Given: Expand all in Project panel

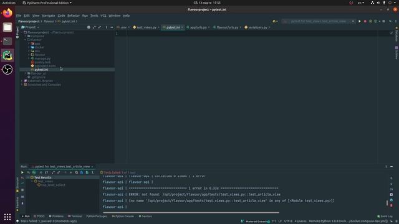Looking at the screenshot, I should pos(94,27).
